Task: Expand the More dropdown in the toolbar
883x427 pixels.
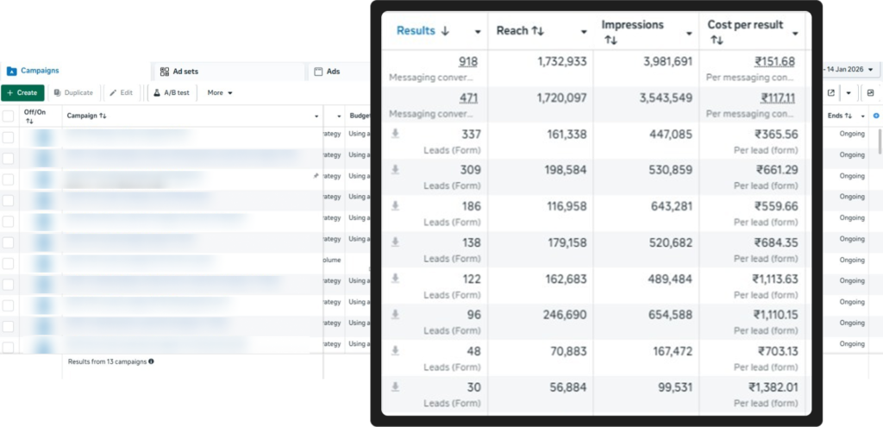Action: pyautogui.click(x=220, y=92)
